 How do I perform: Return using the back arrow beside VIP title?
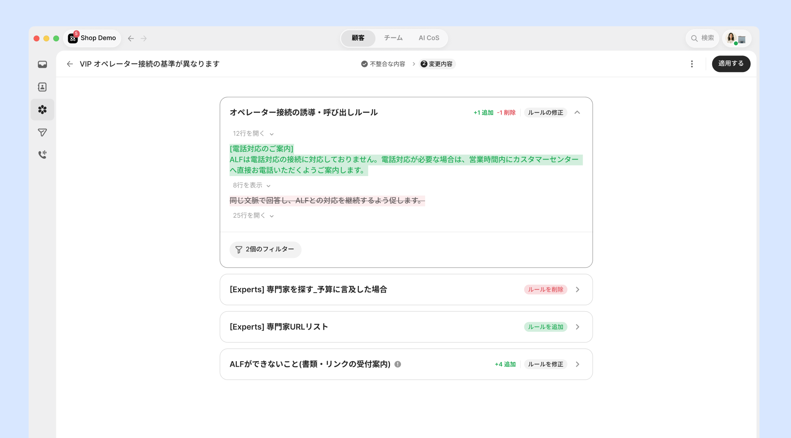[70, 64]
